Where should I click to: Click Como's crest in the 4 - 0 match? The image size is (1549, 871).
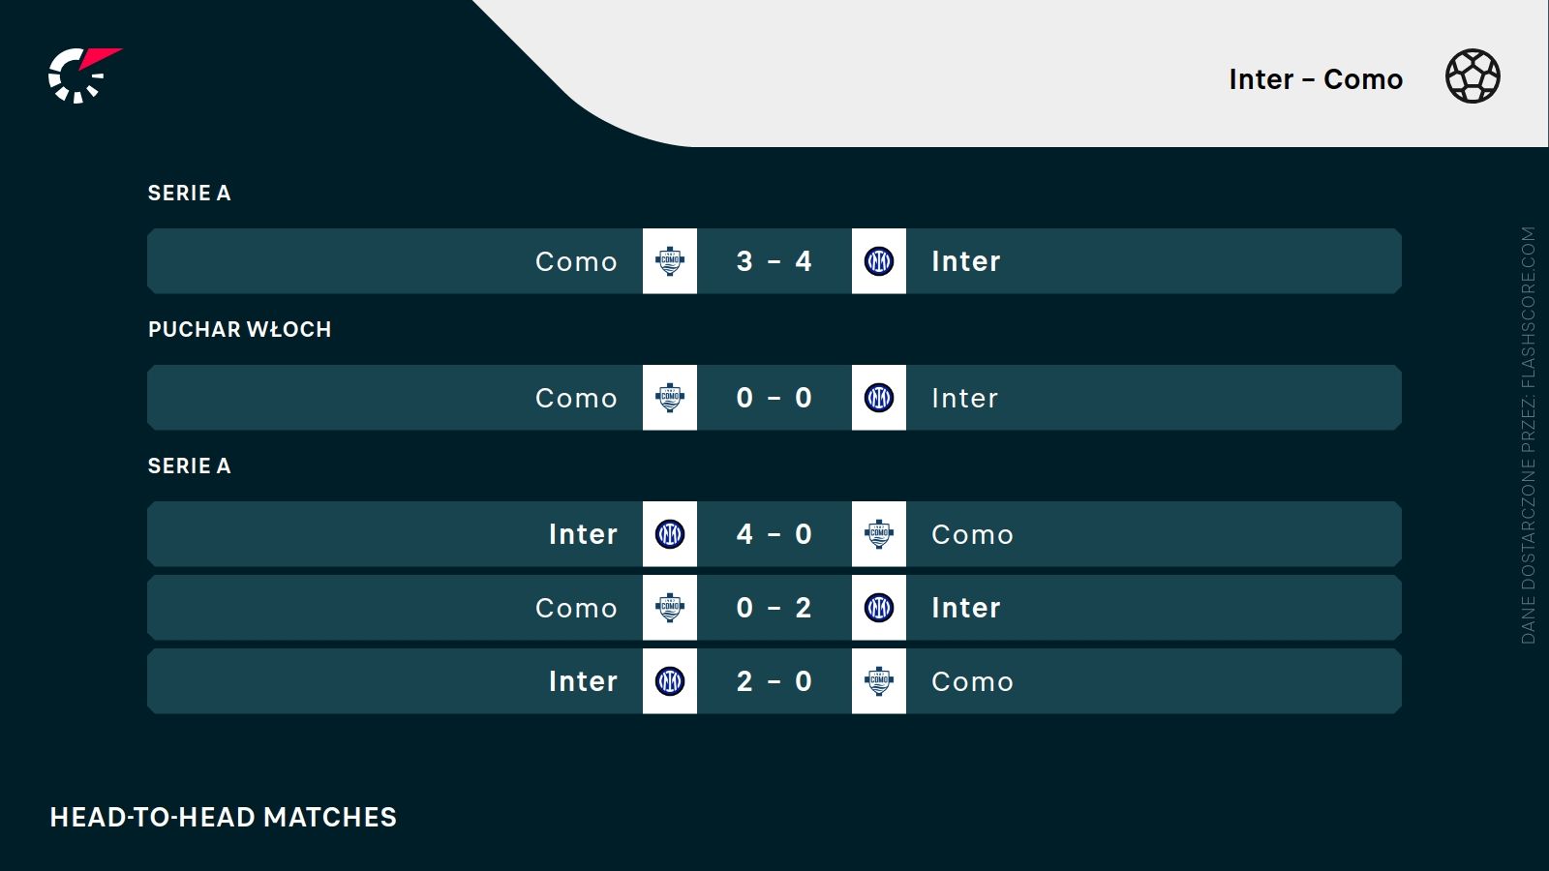click(x=879, y=534)
